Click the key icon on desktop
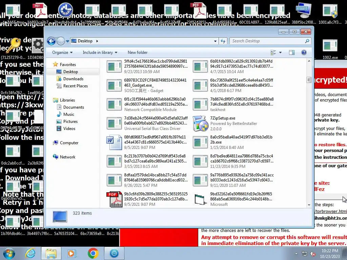Viewport: 347px width, 260px height. tap(13, 45)
